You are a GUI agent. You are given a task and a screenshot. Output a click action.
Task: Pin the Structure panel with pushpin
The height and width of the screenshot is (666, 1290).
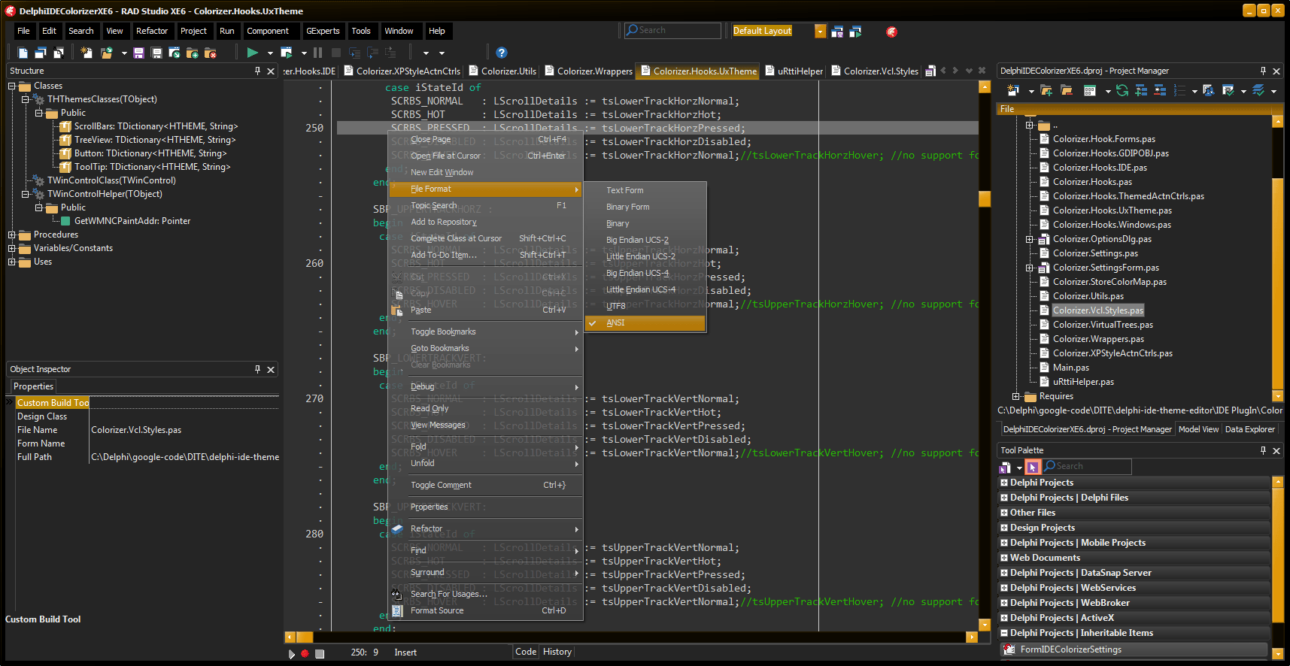tap(257, 71)
